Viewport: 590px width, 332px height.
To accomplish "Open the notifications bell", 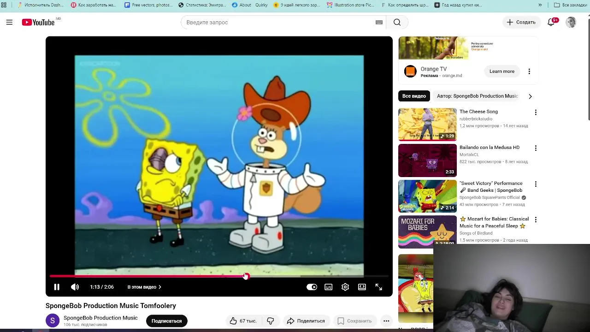I will click(551, 22).
